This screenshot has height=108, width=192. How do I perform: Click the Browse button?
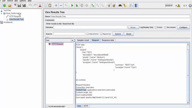click(x=133, y=27)
